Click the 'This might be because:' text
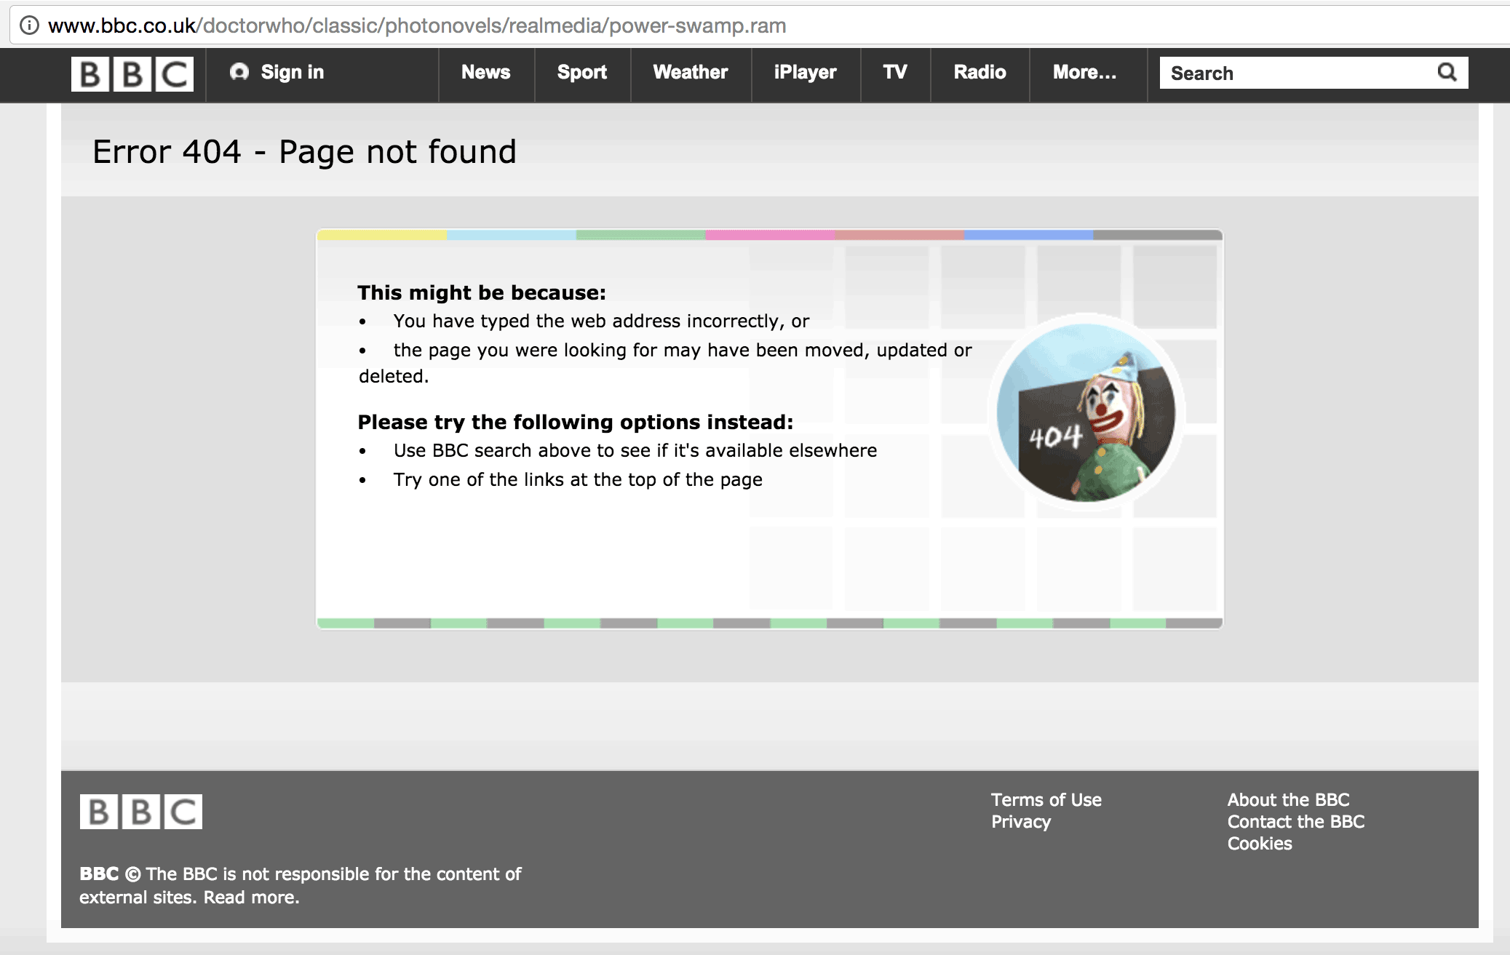Viewport: 1510px width, 955px height. tap(482, 292)
